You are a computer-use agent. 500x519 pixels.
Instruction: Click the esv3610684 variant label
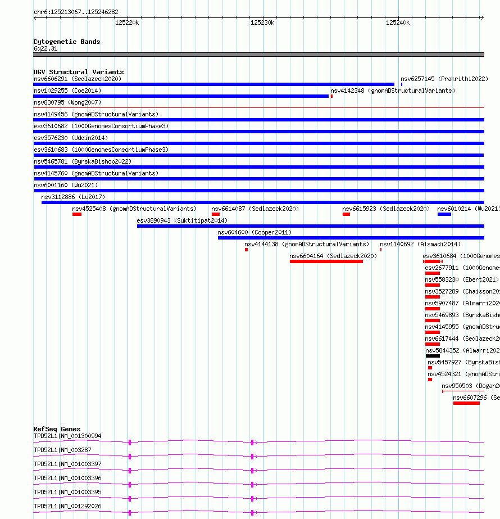(461, 256)
